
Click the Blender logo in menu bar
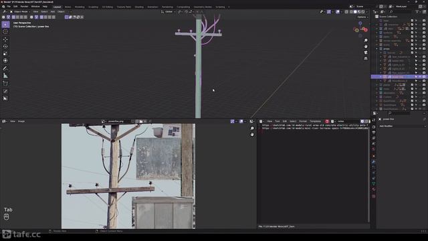pyautogui.click(x=3, y=7)
